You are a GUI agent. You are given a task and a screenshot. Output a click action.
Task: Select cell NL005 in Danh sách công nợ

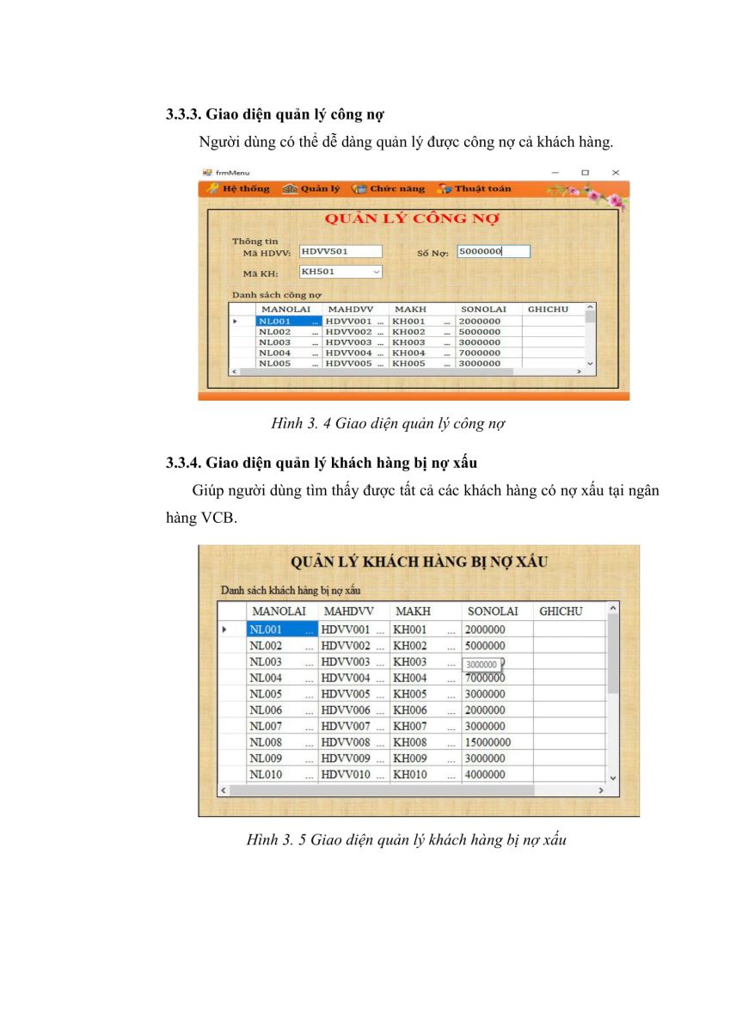click(x=288, y=363)
